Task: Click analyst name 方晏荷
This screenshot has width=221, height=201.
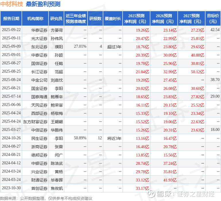Action: click(57, 30)
